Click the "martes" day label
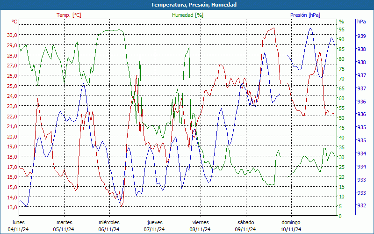This screenshot has height=234, width=374. 64,222
